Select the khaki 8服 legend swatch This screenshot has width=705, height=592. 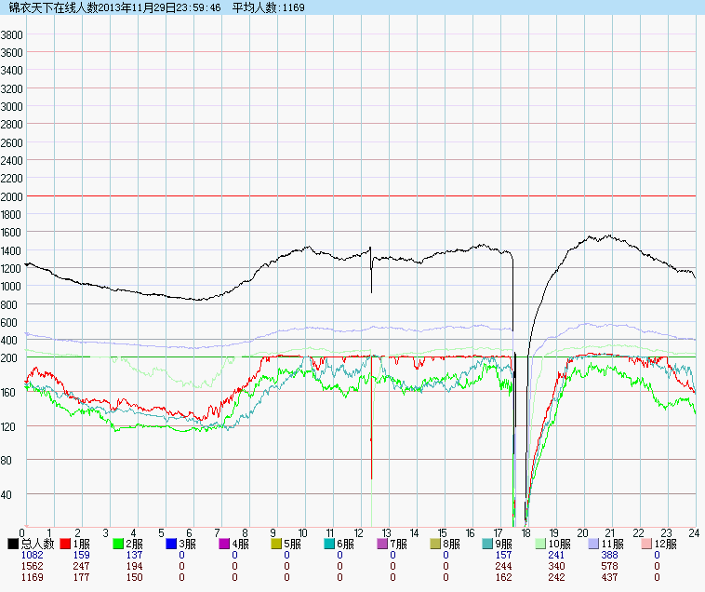[436, 544]
